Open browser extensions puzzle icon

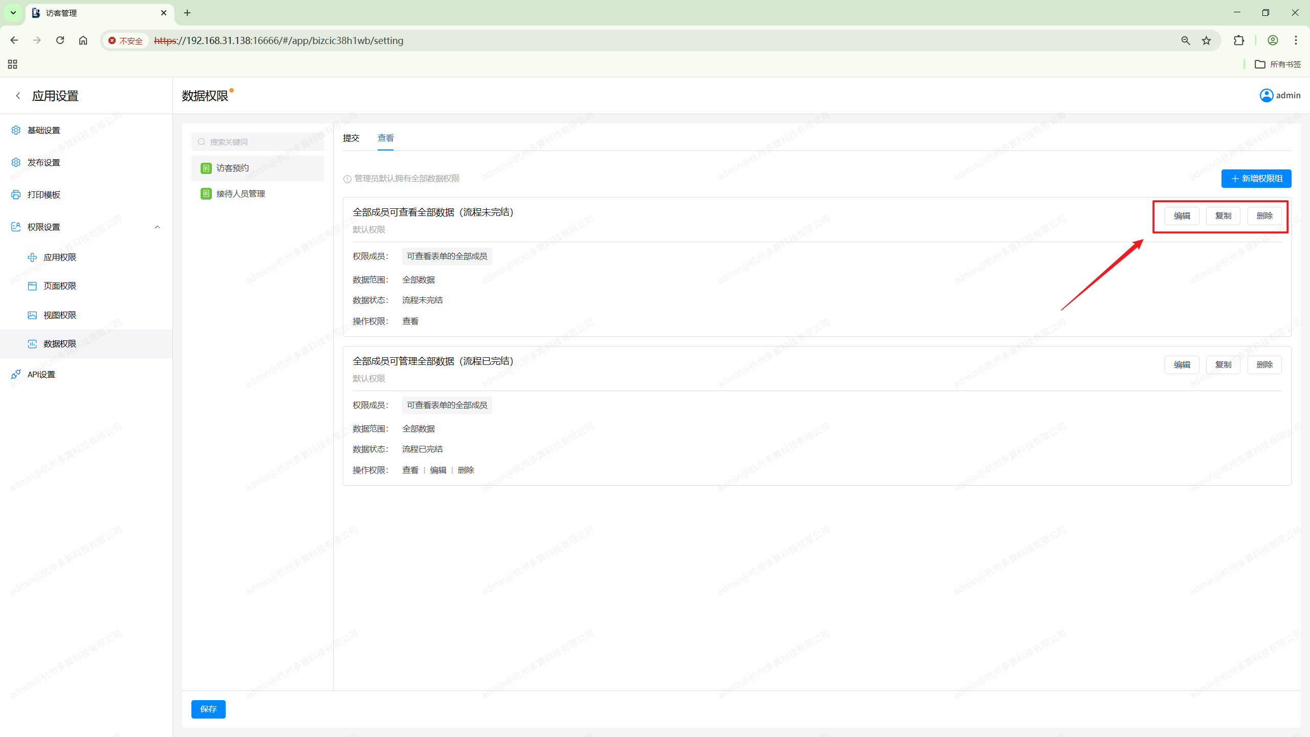pos(1239,40)
